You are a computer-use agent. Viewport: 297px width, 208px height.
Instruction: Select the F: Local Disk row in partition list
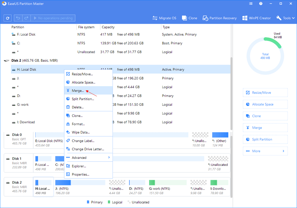121,34
